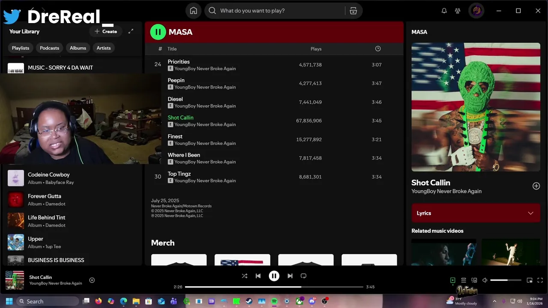
Task: Create a new playlist with Create button
Action: (x=106, y=31)
